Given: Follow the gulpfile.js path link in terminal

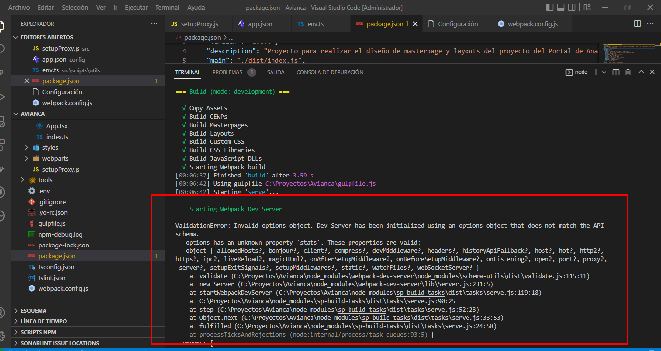Looking at the screenshot, I should [x=320, y=183].
